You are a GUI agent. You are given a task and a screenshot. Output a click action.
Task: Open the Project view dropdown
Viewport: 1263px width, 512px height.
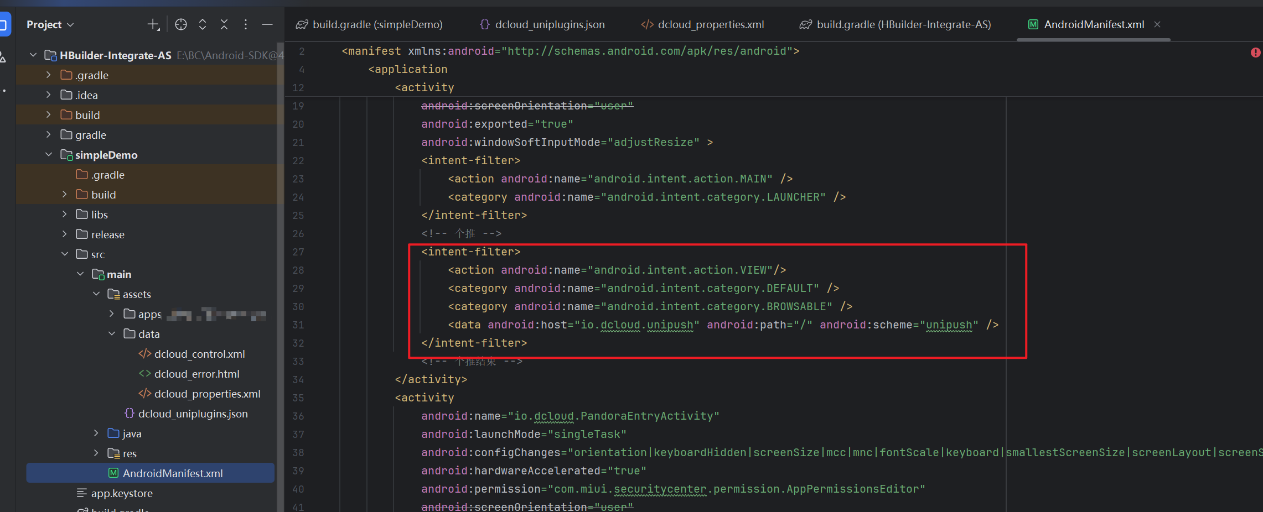(50, 24)
